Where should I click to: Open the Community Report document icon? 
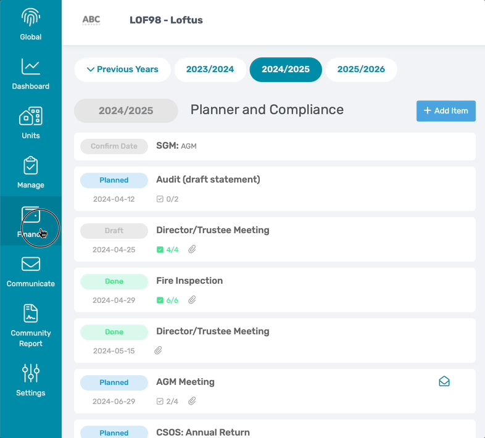31,313
